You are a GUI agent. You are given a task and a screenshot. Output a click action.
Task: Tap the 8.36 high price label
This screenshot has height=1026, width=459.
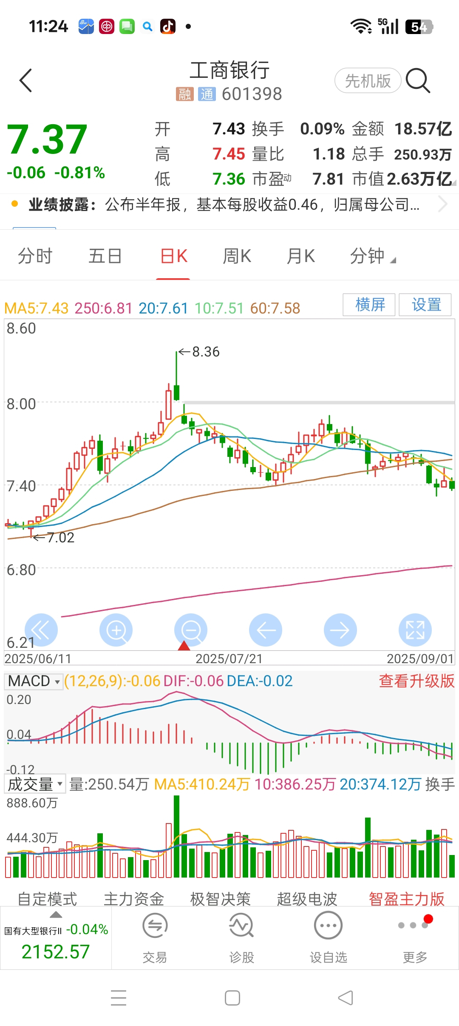205,352
